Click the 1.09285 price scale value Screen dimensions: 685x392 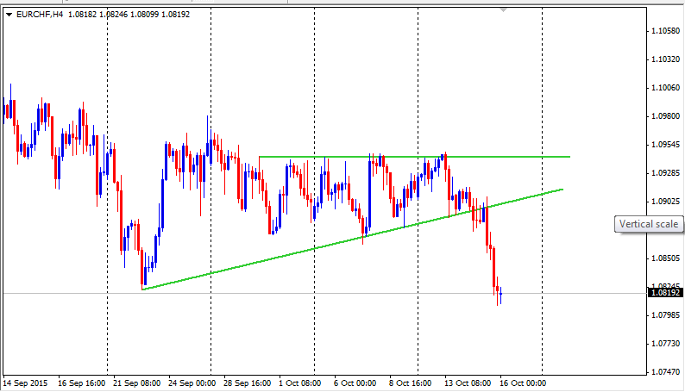pyautogui.click(x=665, y=173)
